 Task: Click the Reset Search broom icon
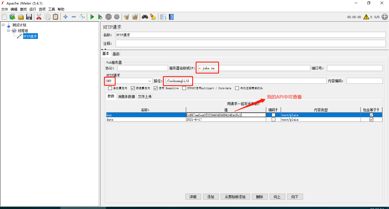153,17
